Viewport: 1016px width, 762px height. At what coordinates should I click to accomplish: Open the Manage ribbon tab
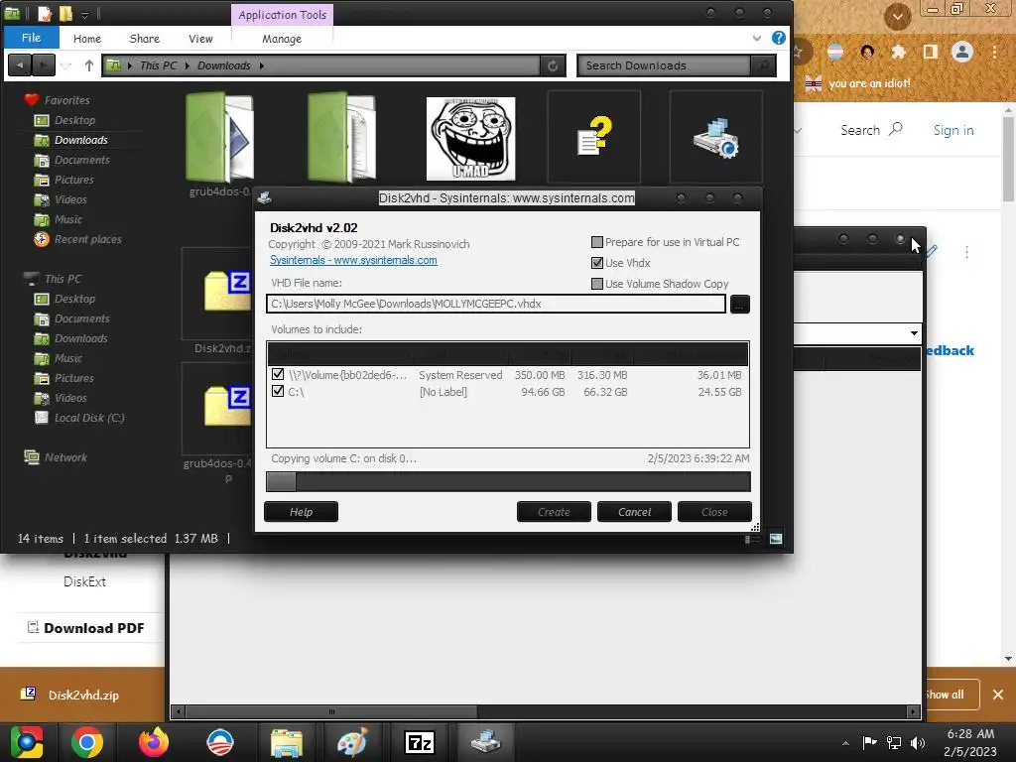click(x=282, y=39)
